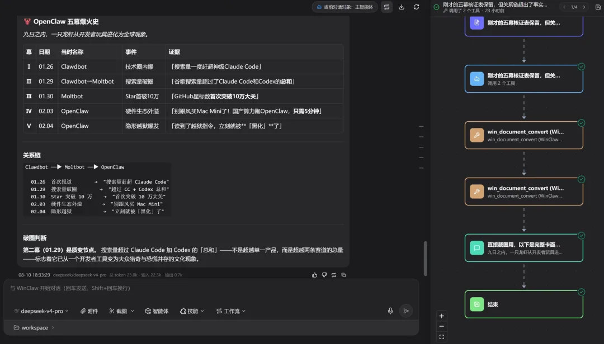Image resolution: width=604 pixels, height=344 pixels.
Task: Open the deepseek-v4-pro model dropdown
Action: tap(41, 311)
